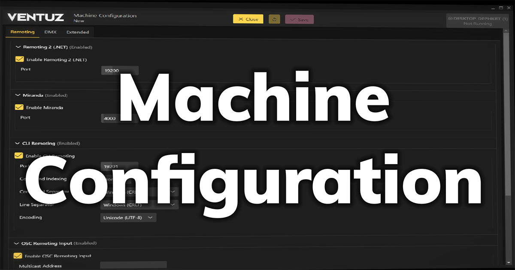Click the DESKTOP-DEPHKRT machine status indicator

(x=478, y=20)
